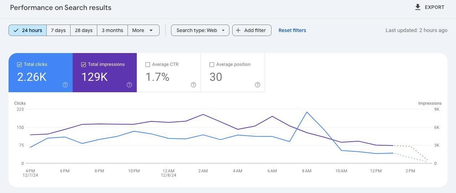Click the 8 AM clicks peak on chart
456x193 pixels.
pos(307,112)
